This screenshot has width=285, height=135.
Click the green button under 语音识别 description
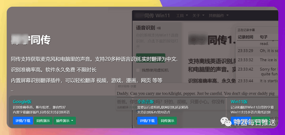point(151,58)
